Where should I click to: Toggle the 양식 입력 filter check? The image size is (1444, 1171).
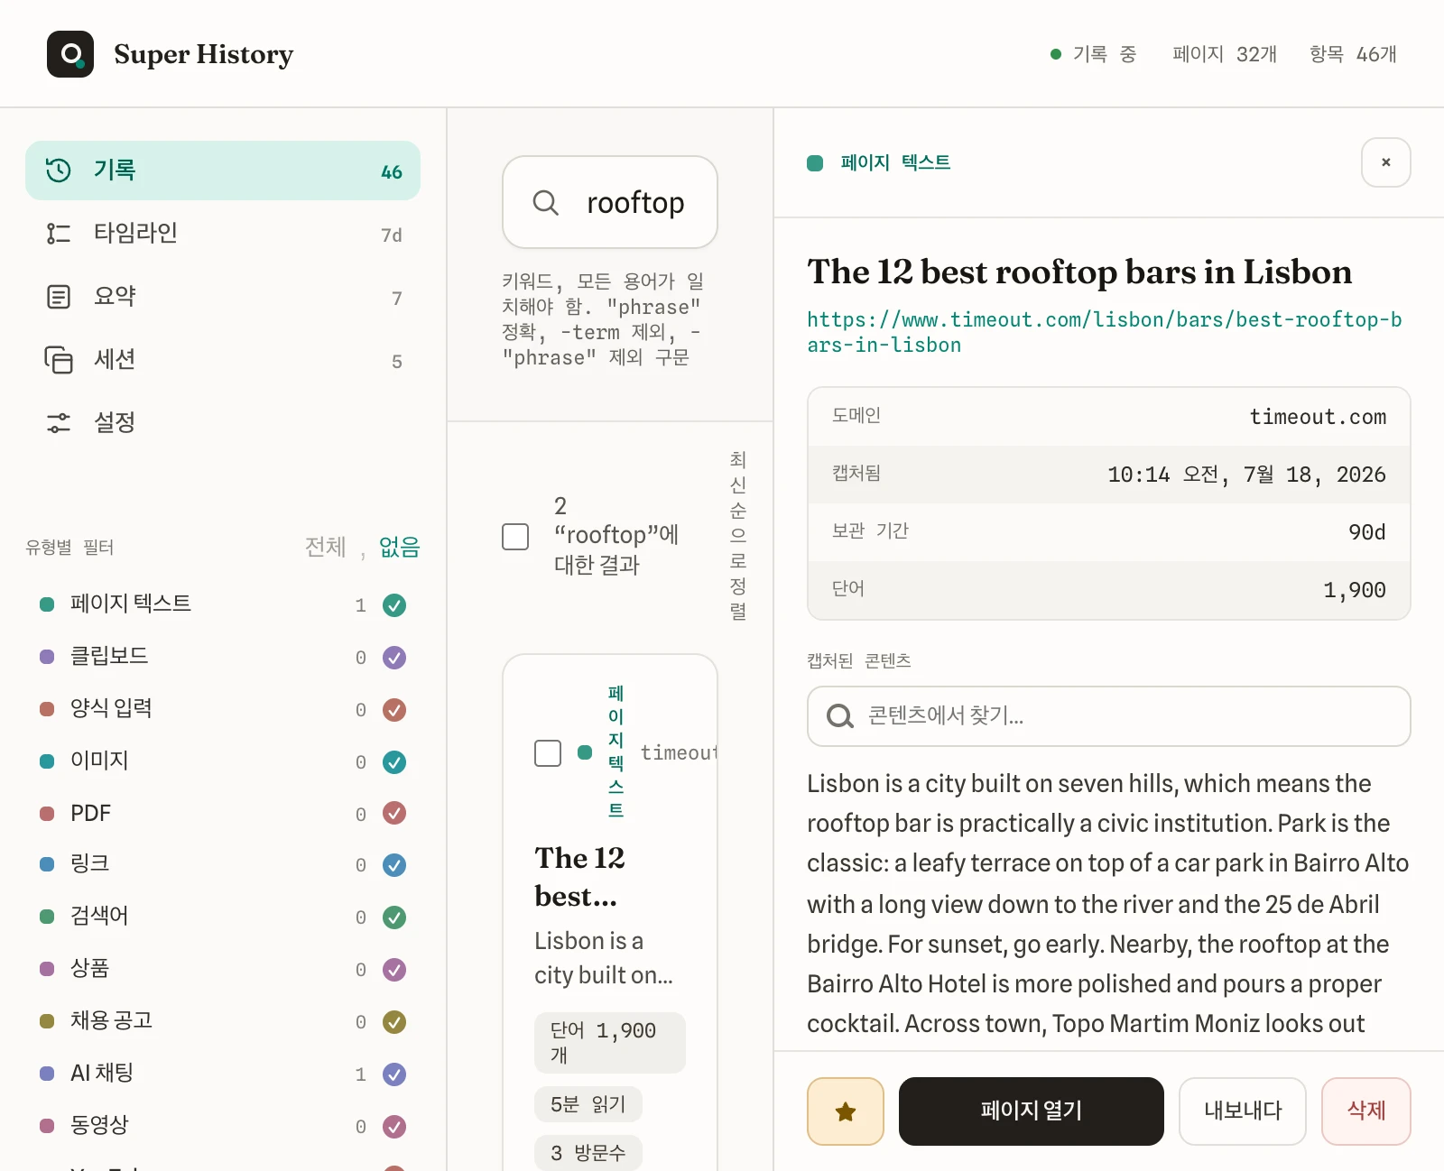(394, 710)
